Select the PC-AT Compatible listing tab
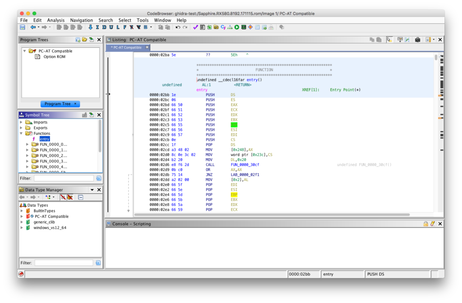 coord(128,47)
